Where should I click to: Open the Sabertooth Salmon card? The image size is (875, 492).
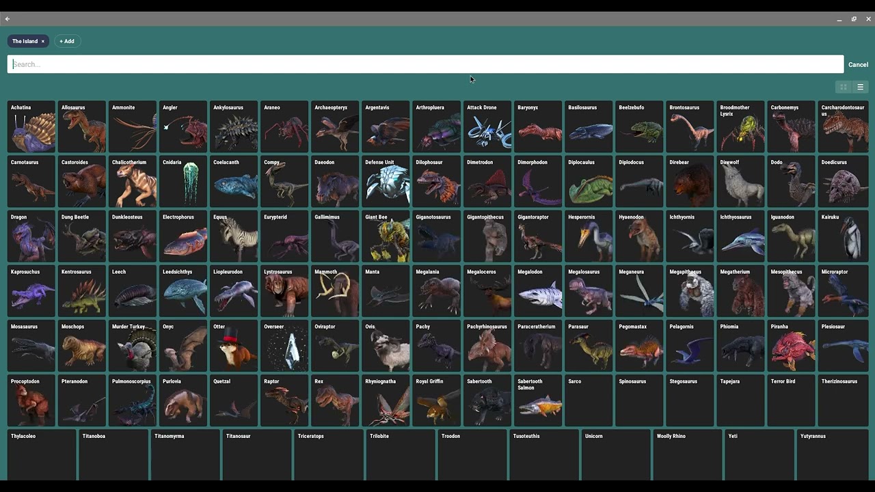coord(538,400)
